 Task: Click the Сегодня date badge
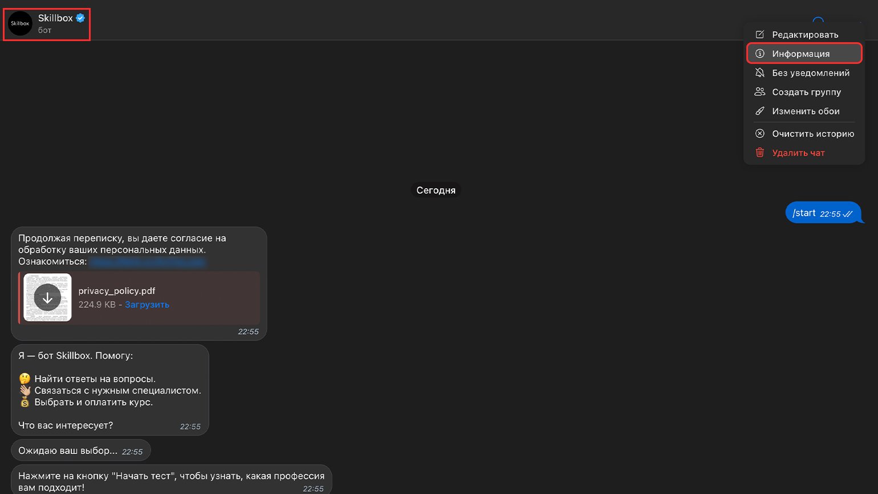tap(436, 190)
